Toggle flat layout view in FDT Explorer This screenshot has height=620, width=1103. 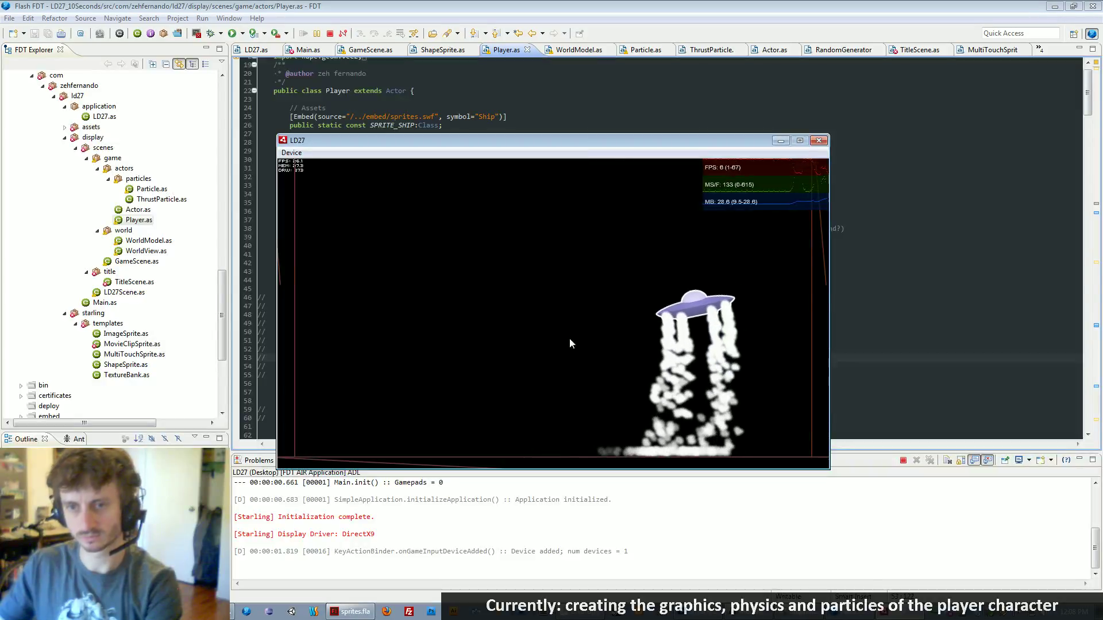tap(206, 64)
